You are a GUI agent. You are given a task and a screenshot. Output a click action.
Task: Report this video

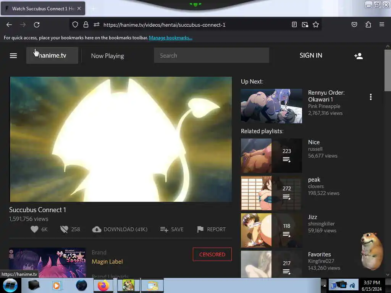click(211, 229)
